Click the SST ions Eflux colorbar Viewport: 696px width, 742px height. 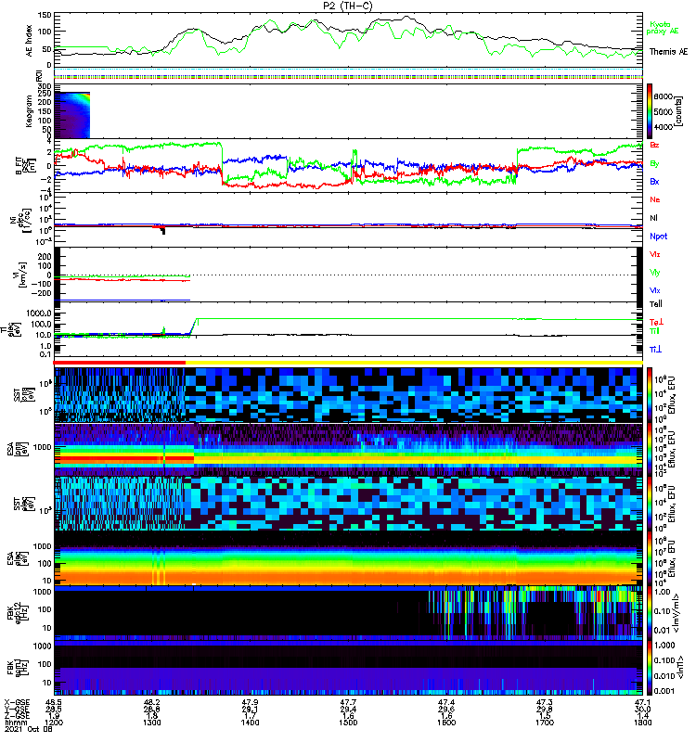[x=650, y=395]
